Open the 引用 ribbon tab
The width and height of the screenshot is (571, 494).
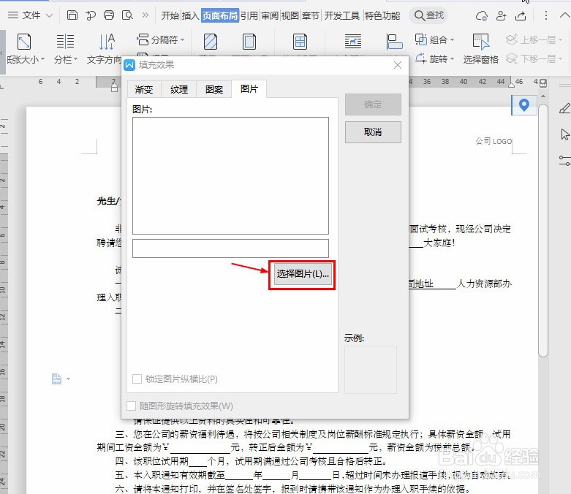click(x=249, y=15)
